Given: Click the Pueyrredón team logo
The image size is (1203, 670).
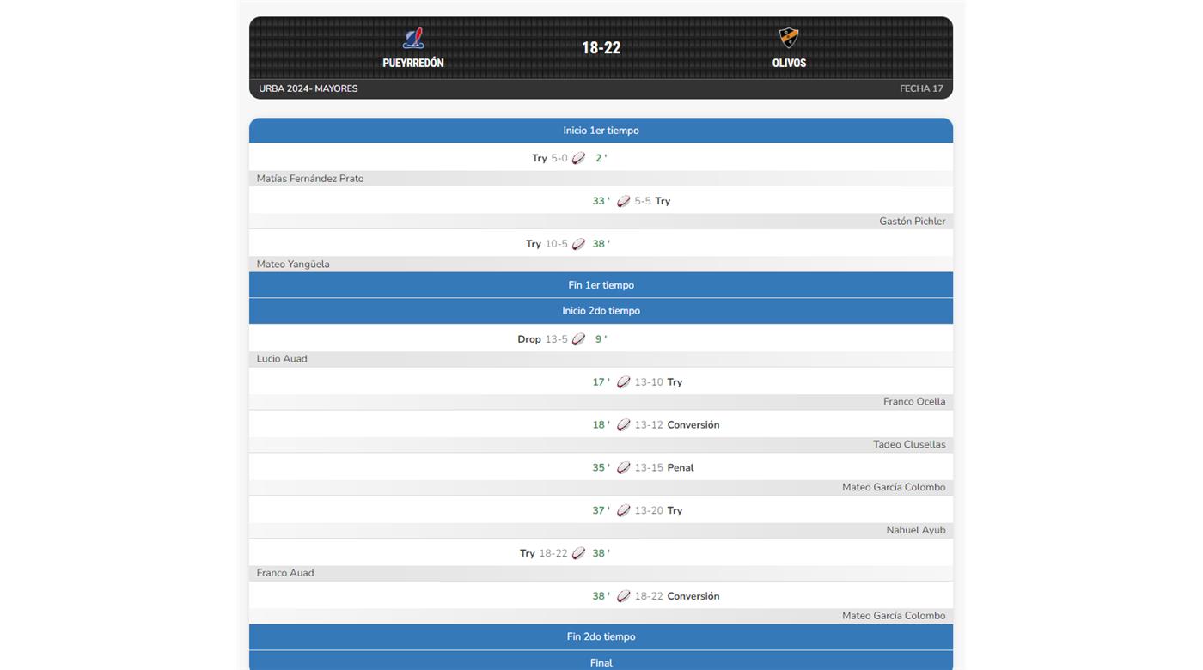Looking at the screenshot, I should click(x=413, y=39).
